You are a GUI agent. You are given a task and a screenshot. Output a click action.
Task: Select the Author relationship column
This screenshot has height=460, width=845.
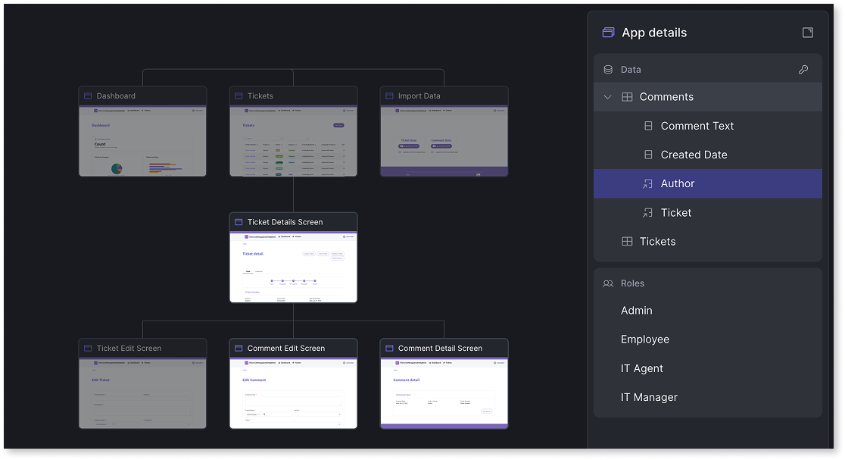click(x=708, y=184)
